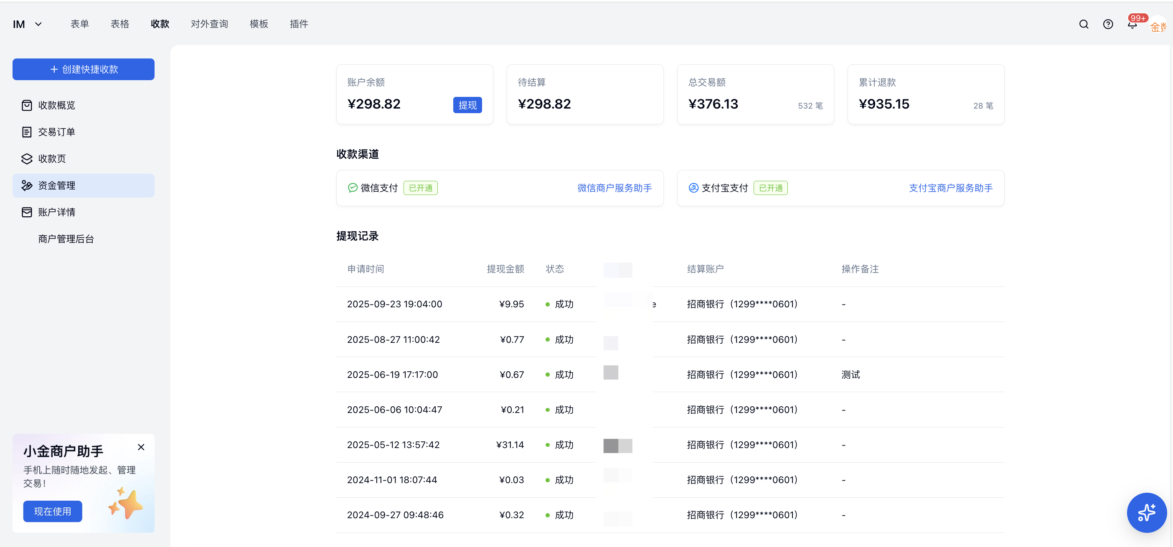Open the search icon in top bar

(x=1084, y=24)
